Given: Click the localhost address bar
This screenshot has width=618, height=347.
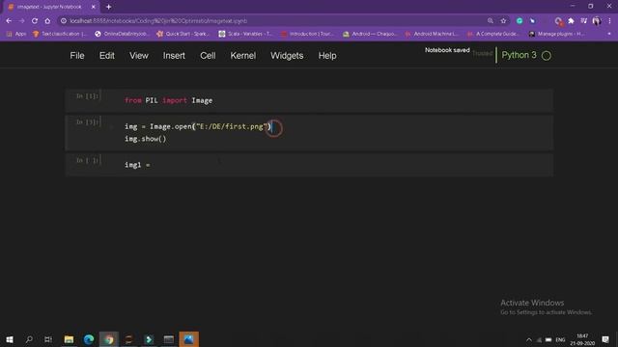Looking at the screenshot, I should click(x=272, y=21).
